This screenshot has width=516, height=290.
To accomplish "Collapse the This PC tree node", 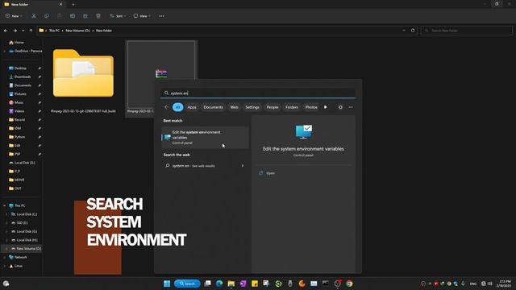I will coord(4,205).
